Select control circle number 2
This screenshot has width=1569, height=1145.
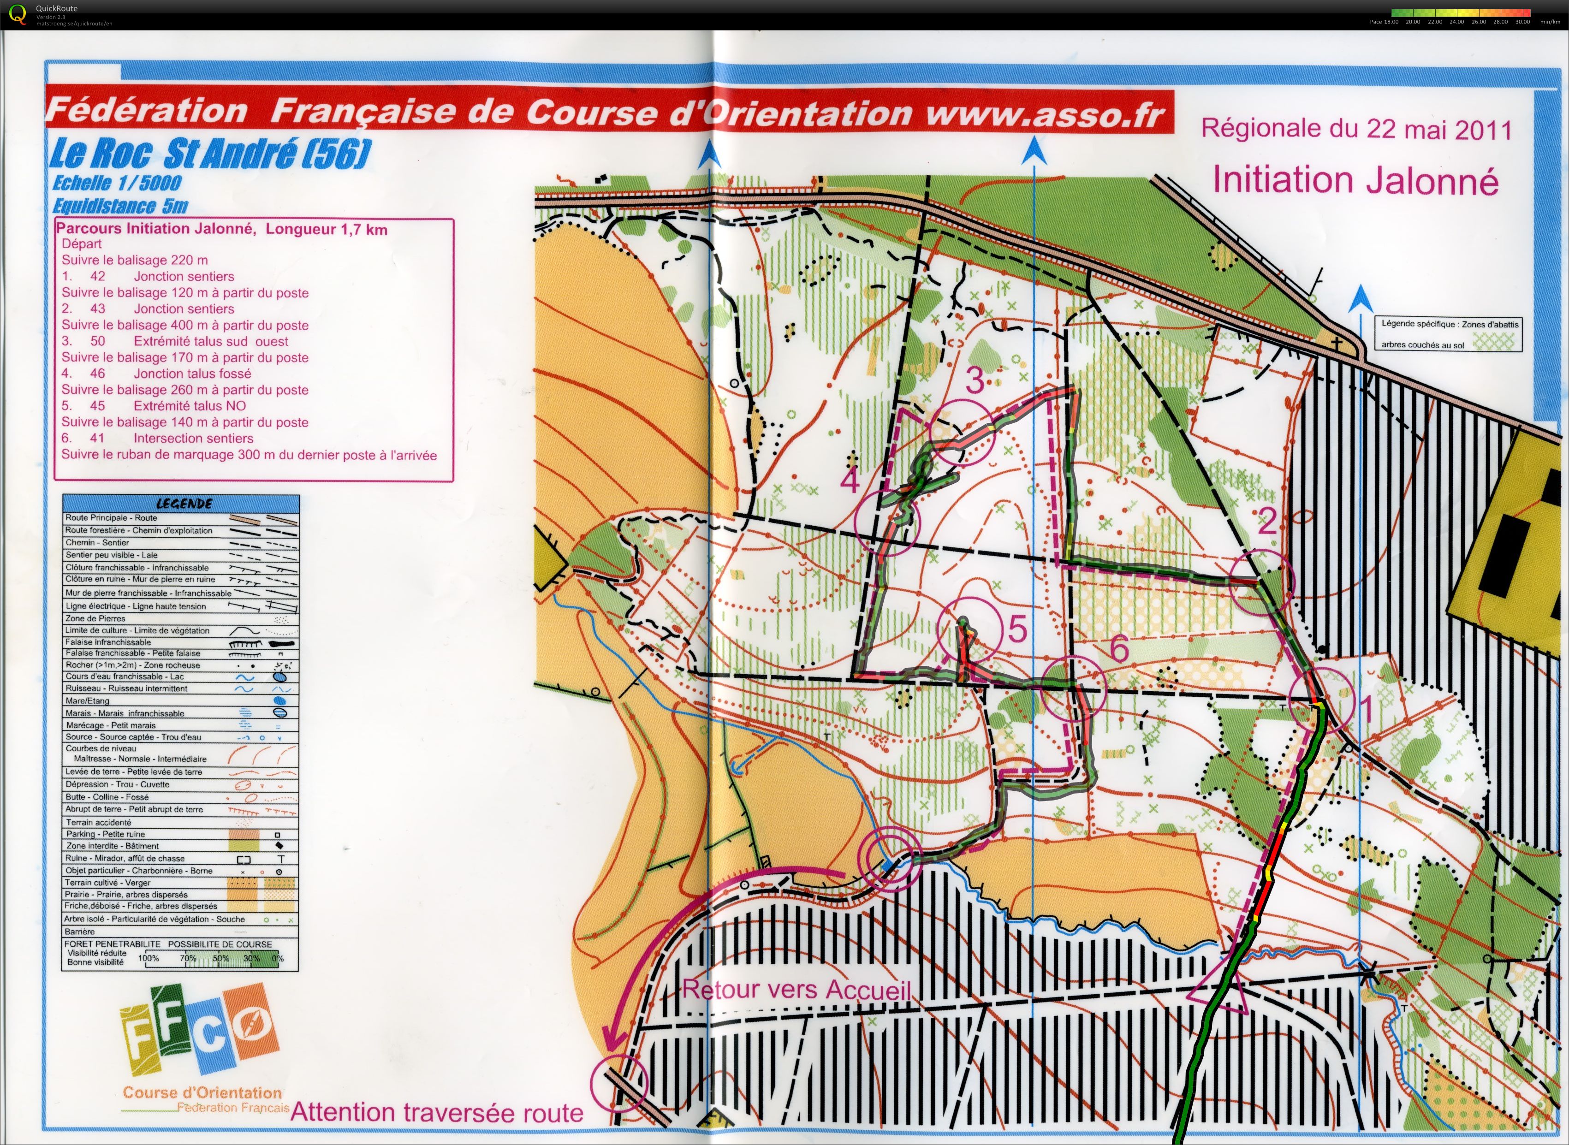point(1263,581)
